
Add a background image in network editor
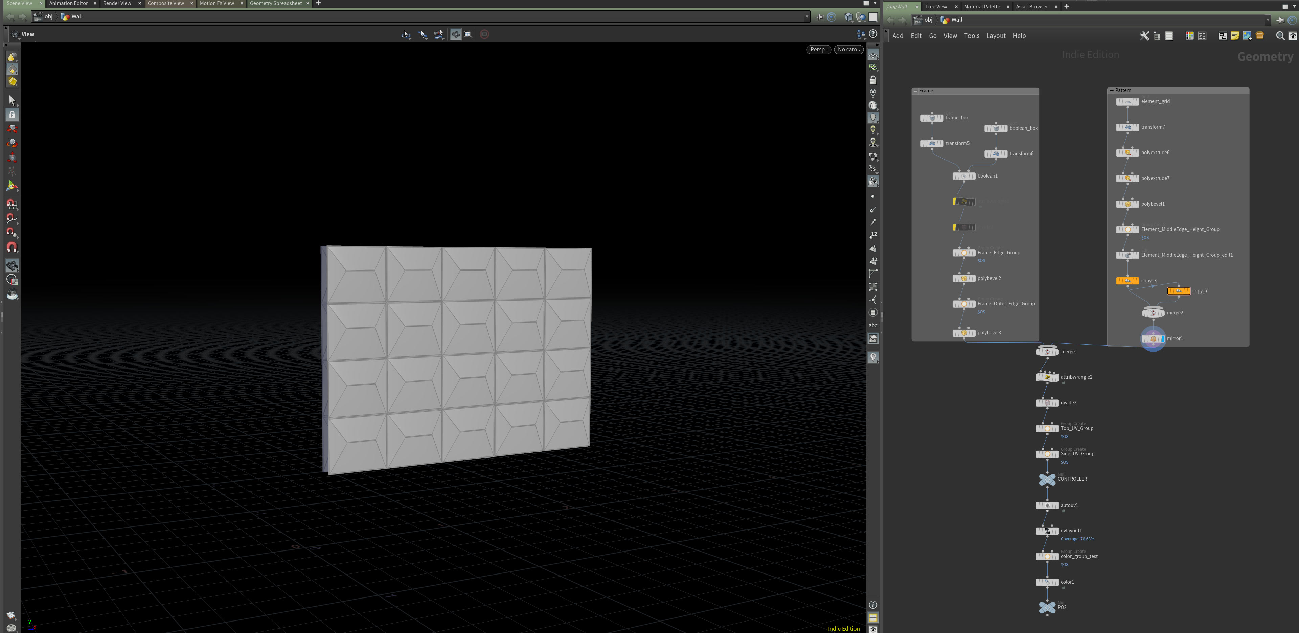1247,36
